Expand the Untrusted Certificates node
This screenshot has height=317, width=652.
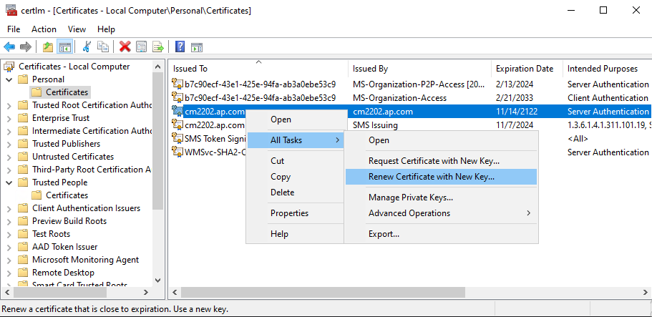click(x=9, y=157)
